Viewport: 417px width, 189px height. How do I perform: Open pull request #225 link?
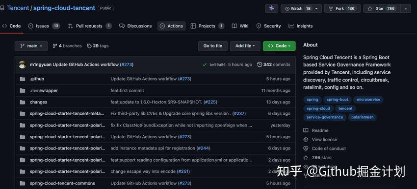[210, 102]
